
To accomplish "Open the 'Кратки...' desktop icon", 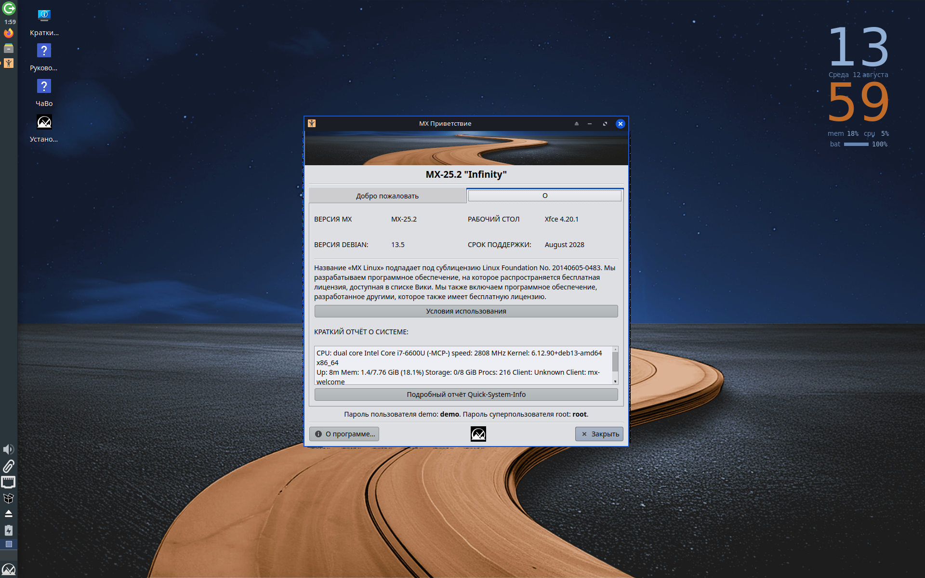I will 44,23.
